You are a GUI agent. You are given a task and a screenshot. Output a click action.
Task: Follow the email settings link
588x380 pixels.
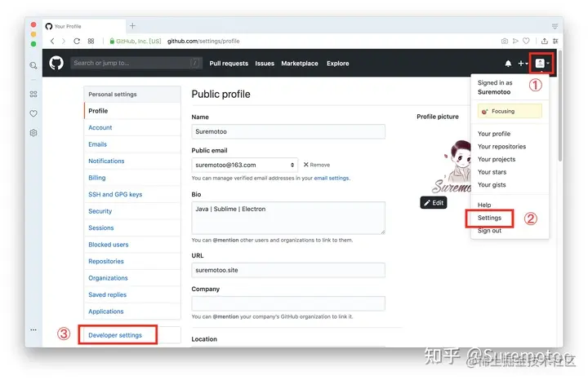click(331, 179)
